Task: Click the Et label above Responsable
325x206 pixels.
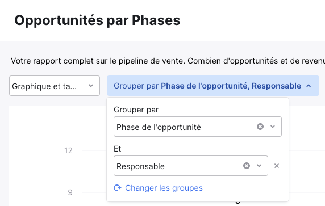Action: [x=117, y=149]
